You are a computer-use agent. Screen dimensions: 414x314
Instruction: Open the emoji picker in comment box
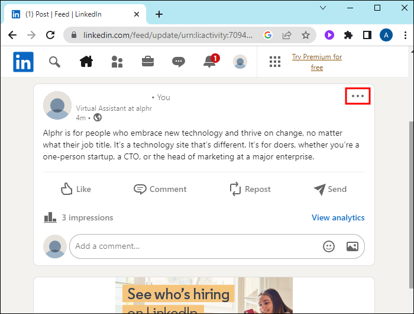tap(329, 246)
